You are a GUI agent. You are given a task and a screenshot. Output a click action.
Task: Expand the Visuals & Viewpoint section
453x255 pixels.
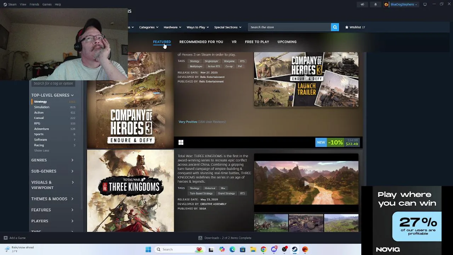tap(52, 185)
